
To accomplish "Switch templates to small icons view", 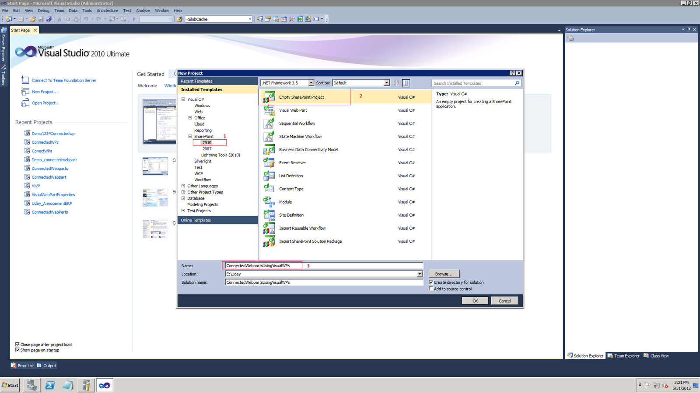I will 396,83.
